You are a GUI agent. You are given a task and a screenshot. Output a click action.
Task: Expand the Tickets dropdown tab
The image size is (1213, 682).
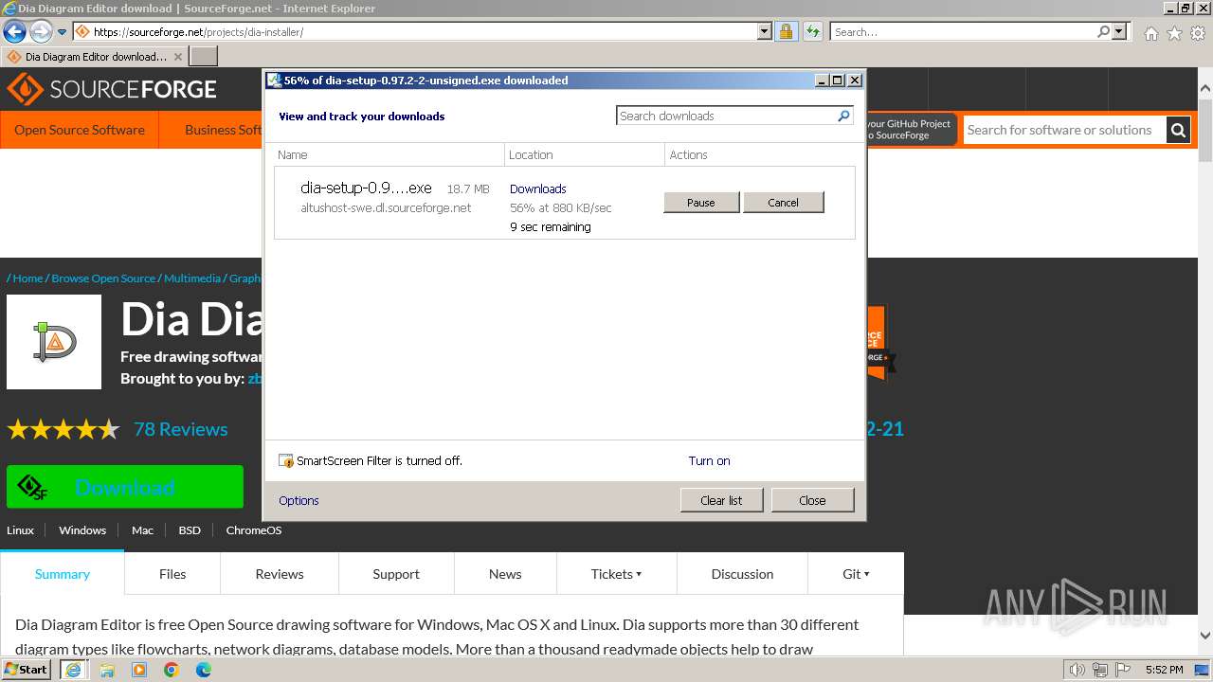click(616, 574)
